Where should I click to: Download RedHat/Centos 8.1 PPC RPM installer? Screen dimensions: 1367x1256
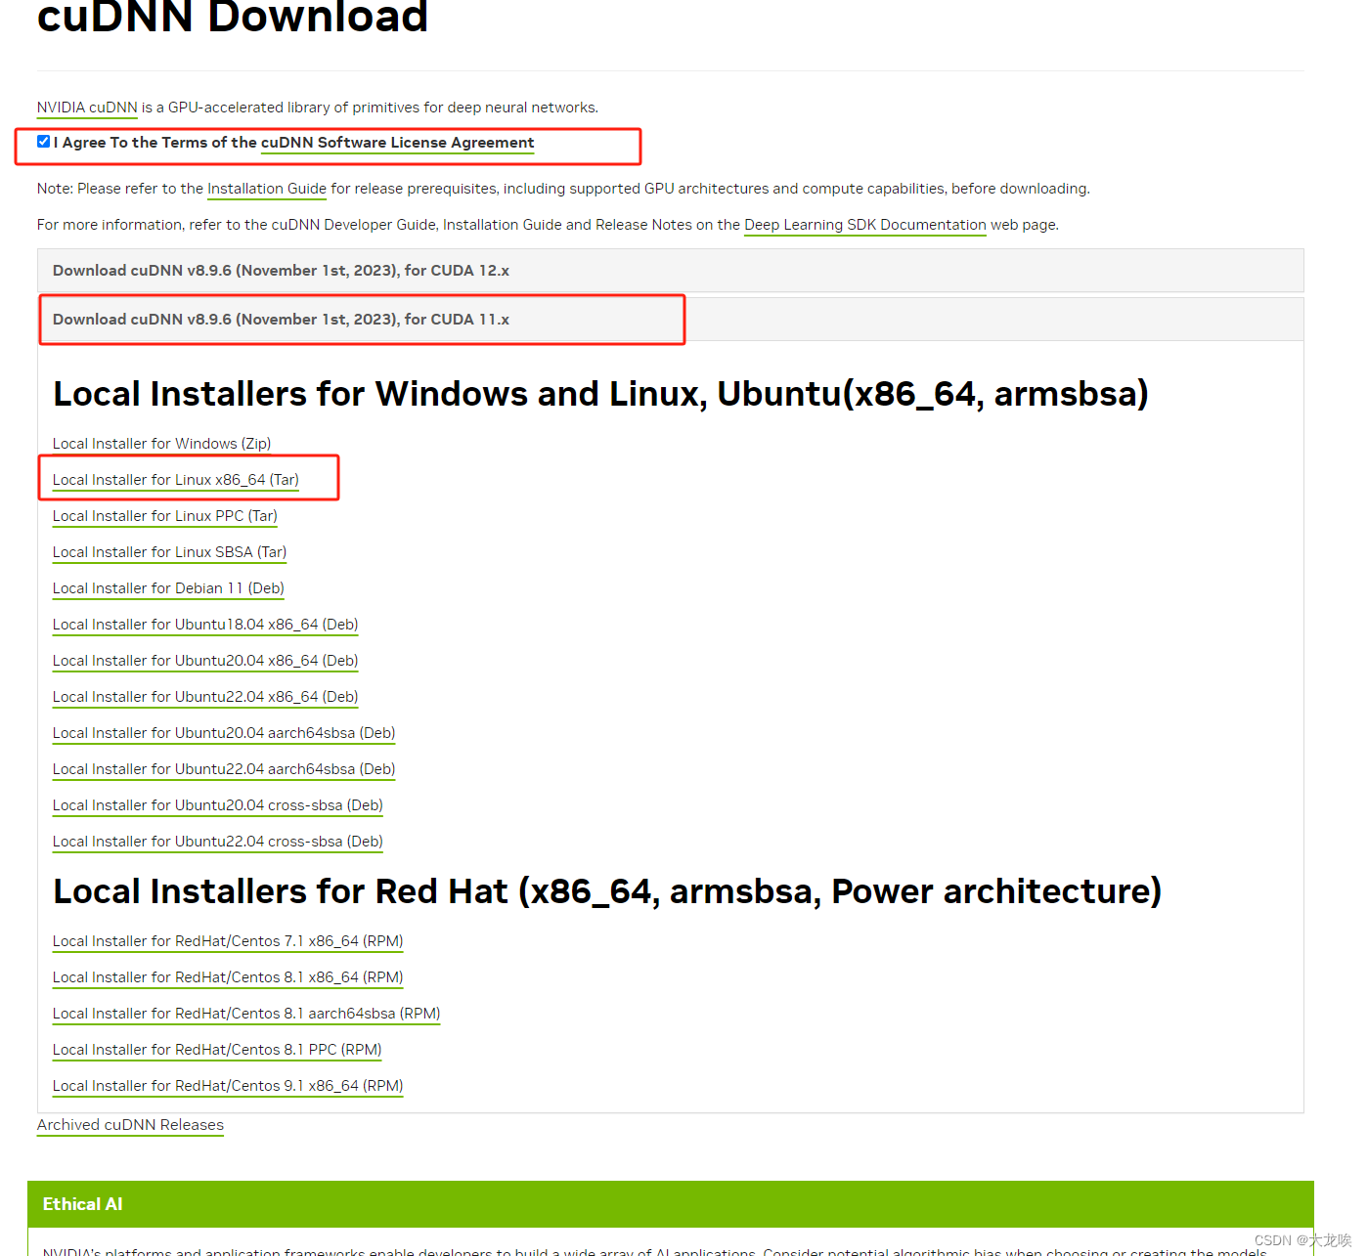(x=217, y=1050)
